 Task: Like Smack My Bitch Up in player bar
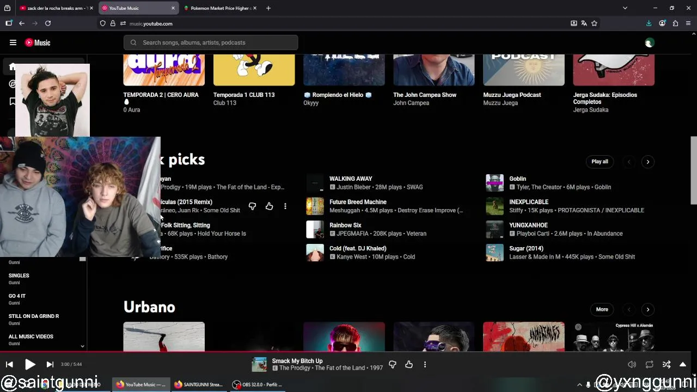(x=409, y=364)
